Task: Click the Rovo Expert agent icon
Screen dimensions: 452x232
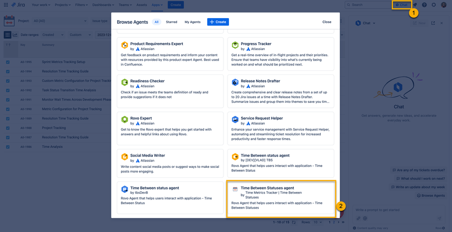Action: pyautogui.click(x=124, y=120)
